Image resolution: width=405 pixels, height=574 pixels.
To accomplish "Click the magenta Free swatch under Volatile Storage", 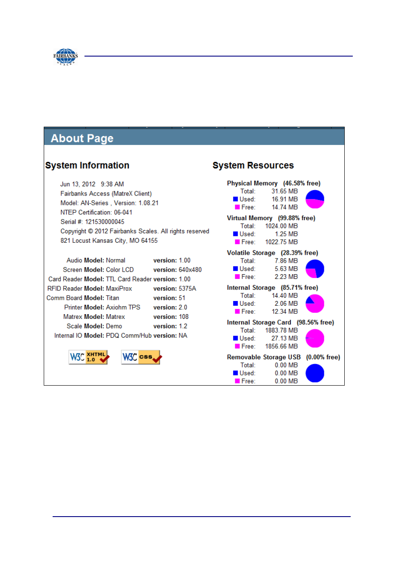I will point(237,277).
